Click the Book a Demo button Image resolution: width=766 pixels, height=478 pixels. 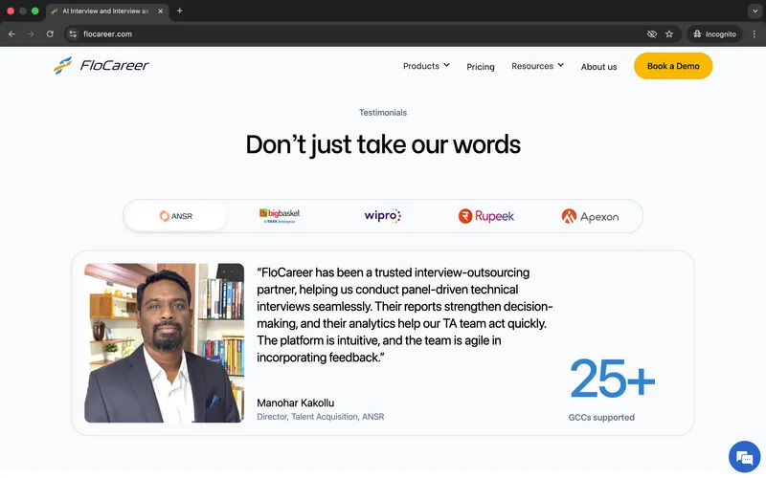(x=673, y=66)
